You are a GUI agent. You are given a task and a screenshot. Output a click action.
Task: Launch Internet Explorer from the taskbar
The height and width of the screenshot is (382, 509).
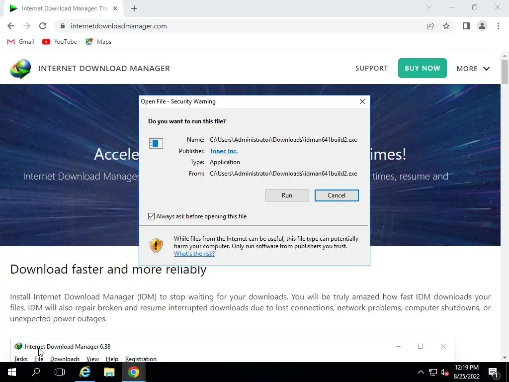tap(85, 372)
